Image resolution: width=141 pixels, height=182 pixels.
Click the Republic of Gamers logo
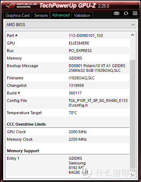coord(22,5)
